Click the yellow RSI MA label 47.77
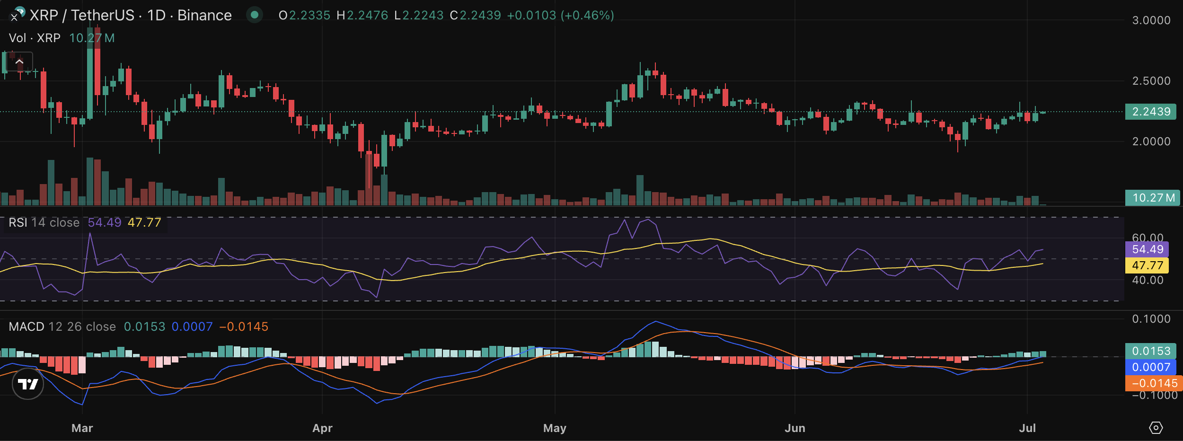 [x=1147, y=265]
